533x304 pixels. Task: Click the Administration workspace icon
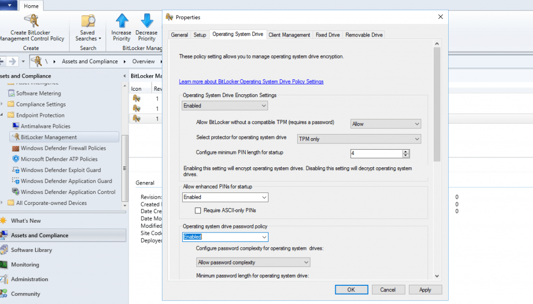pos(4,279)
